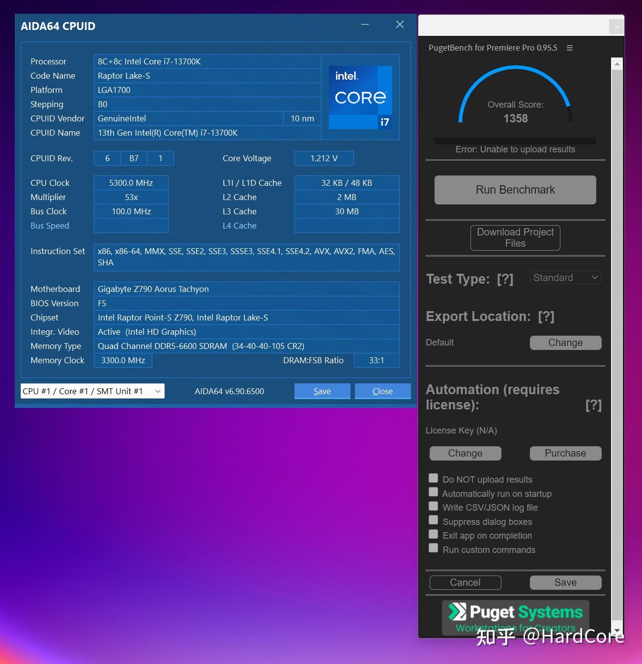Minimize the AIDA64 CPUID window

tap(365, 25)
